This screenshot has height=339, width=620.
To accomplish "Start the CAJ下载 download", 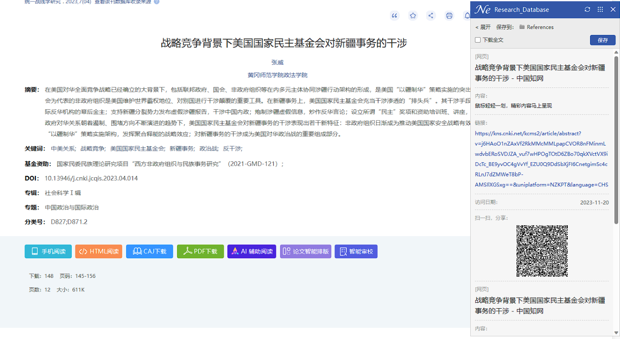I will tap(149, 252).
